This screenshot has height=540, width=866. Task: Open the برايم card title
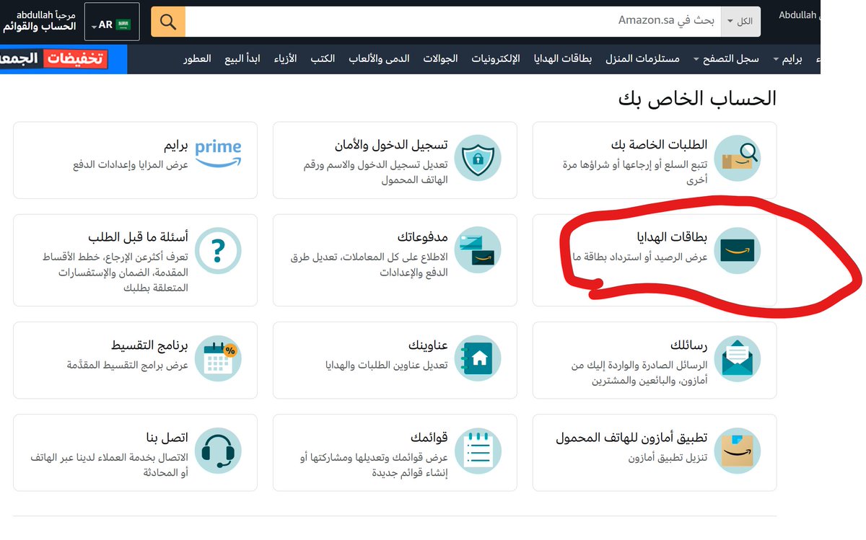point(175,145)
